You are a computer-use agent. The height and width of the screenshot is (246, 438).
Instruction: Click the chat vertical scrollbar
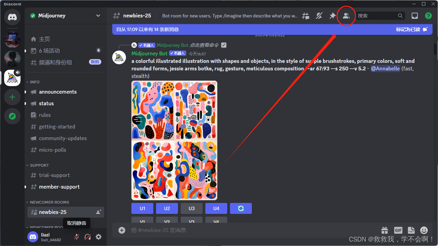tap(435, 49)
